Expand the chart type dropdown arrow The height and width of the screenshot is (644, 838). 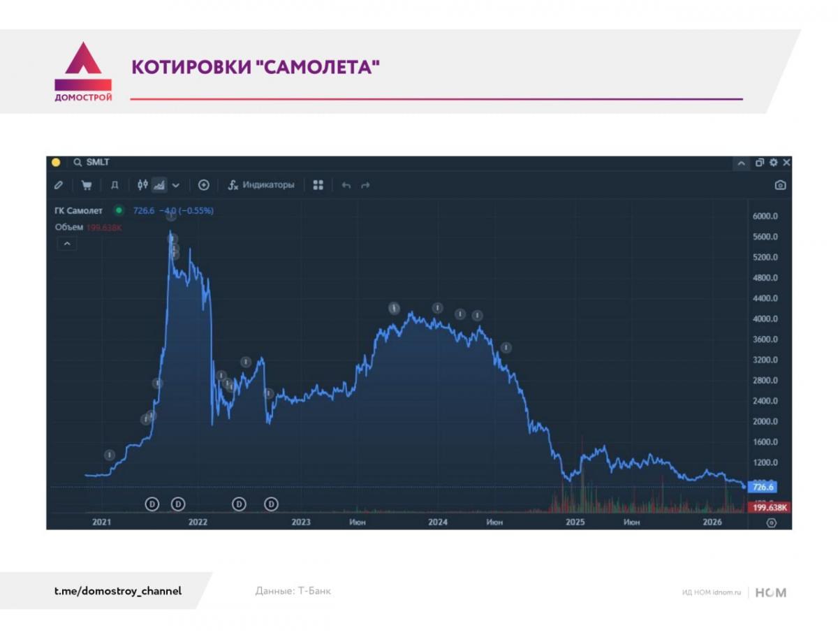coord(176,185)
